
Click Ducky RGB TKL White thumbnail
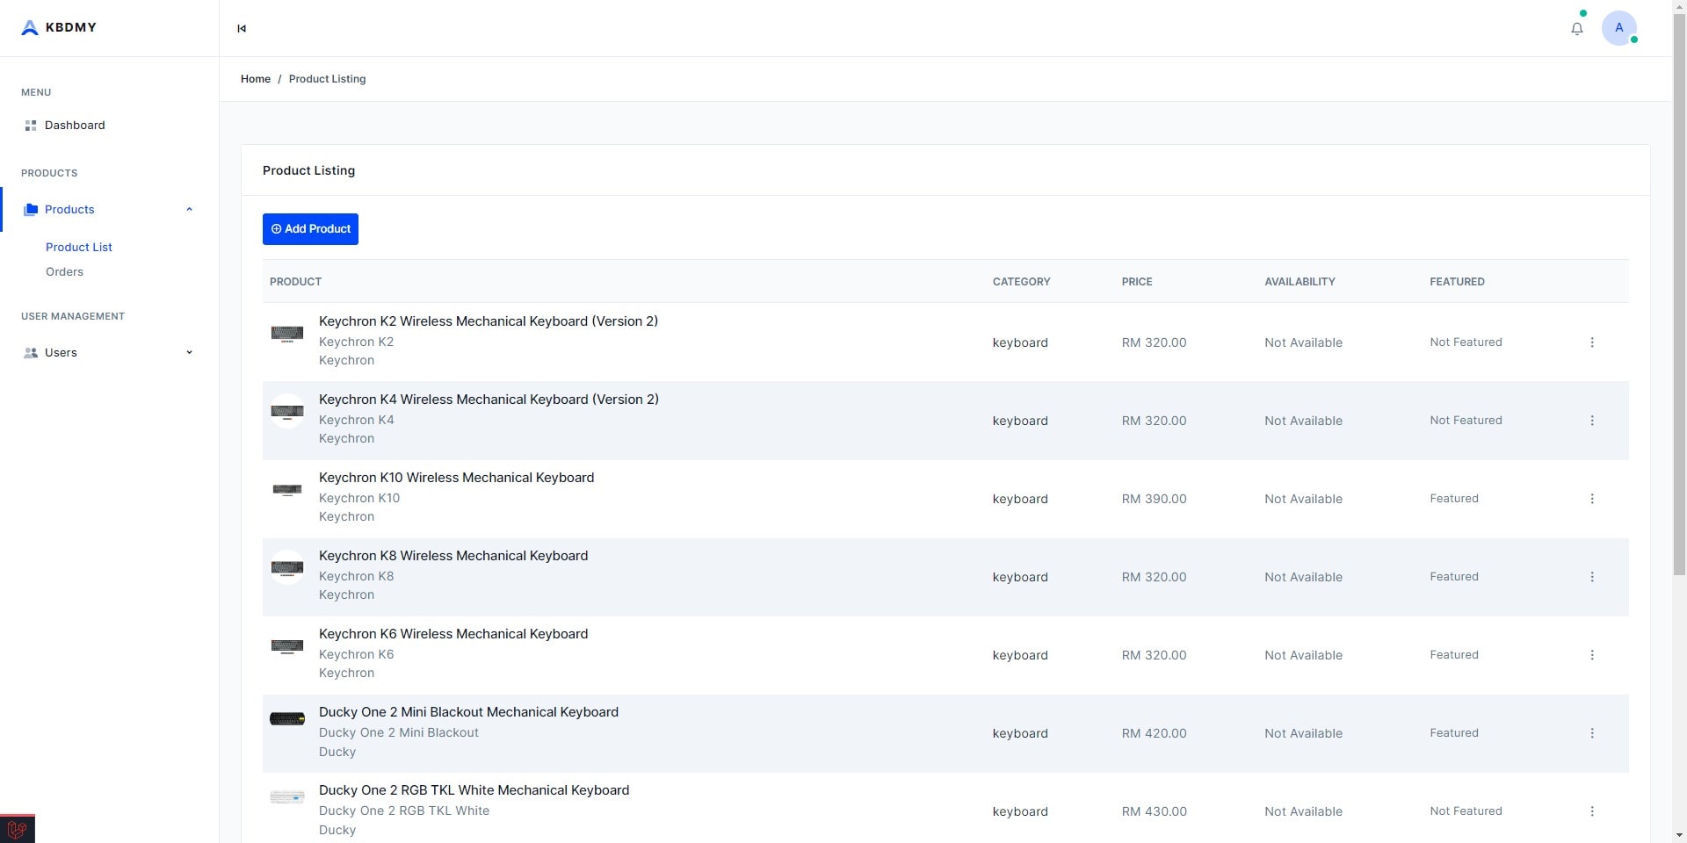pyautogui.click(x=287, y=797)
